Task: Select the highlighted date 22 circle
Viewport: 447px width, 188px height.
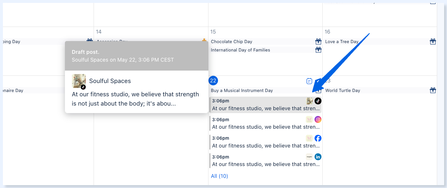Action: 213,81
